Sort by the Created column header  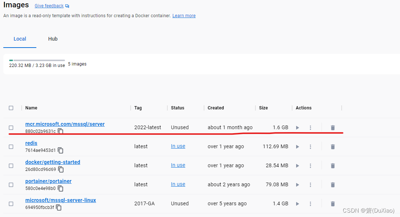[x=215, y=108]
